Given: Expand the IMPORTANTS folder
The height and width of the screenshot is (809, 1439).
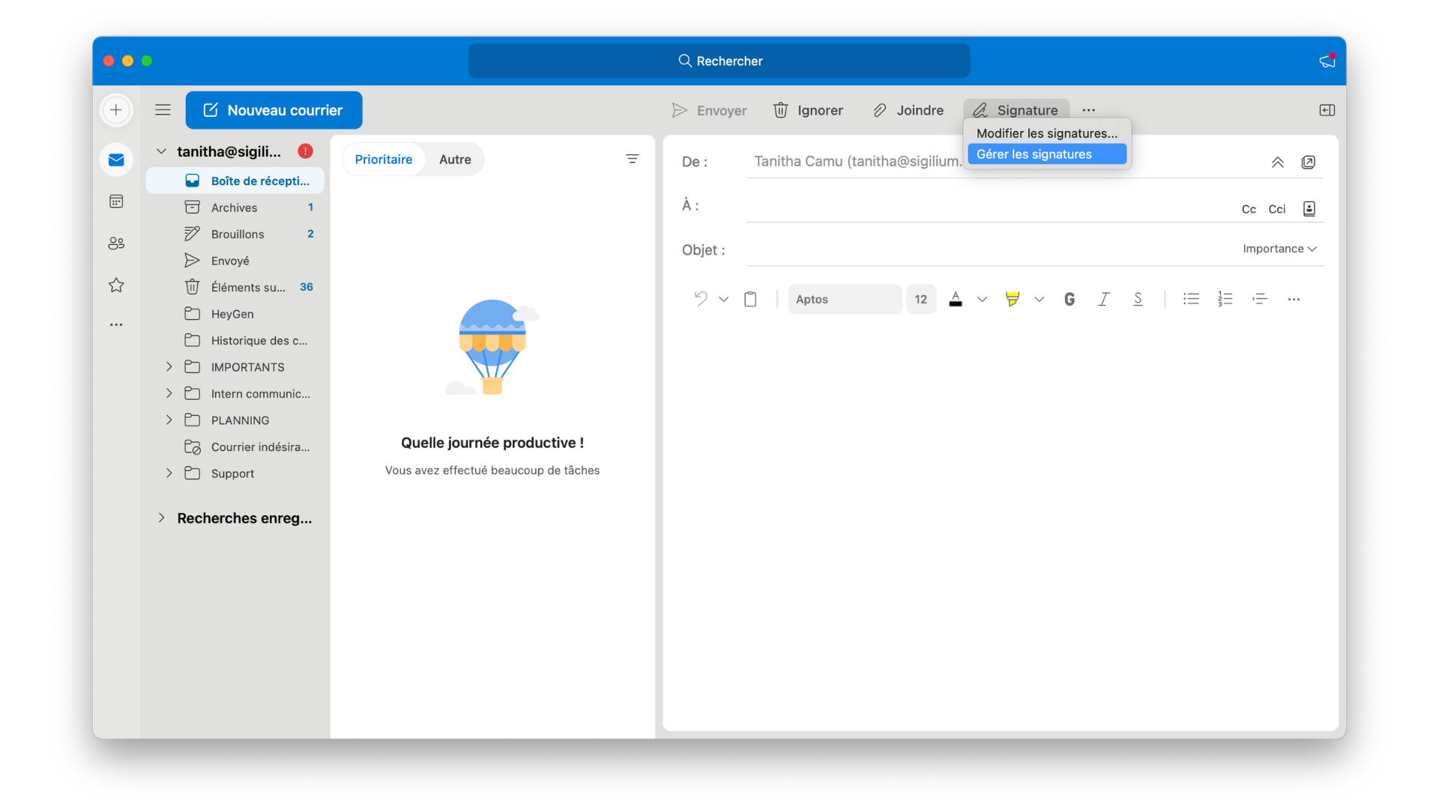Looking at the screenshot, I should pos(169,367).
